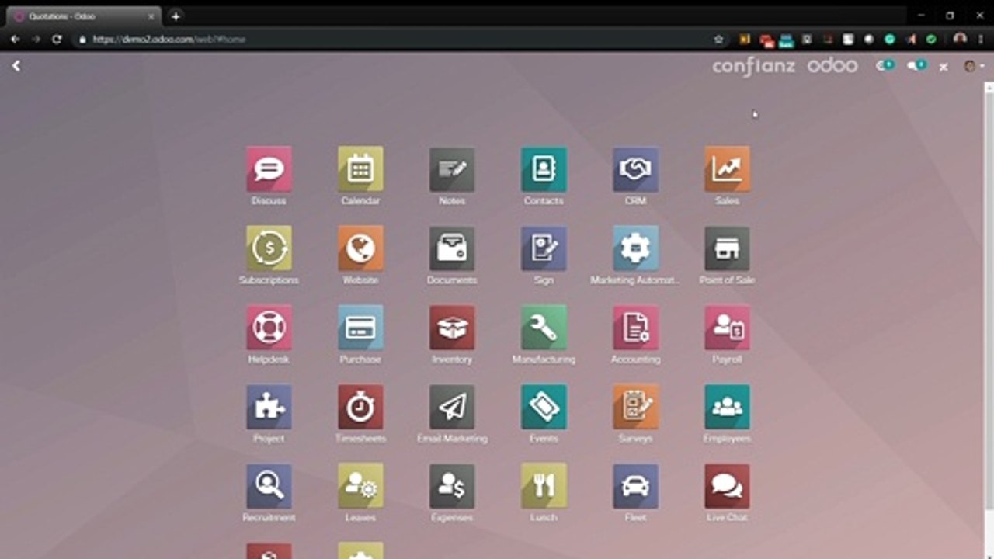Bookmark this page with the star icon
Screen dimensions: 994x559
(718, 39)
